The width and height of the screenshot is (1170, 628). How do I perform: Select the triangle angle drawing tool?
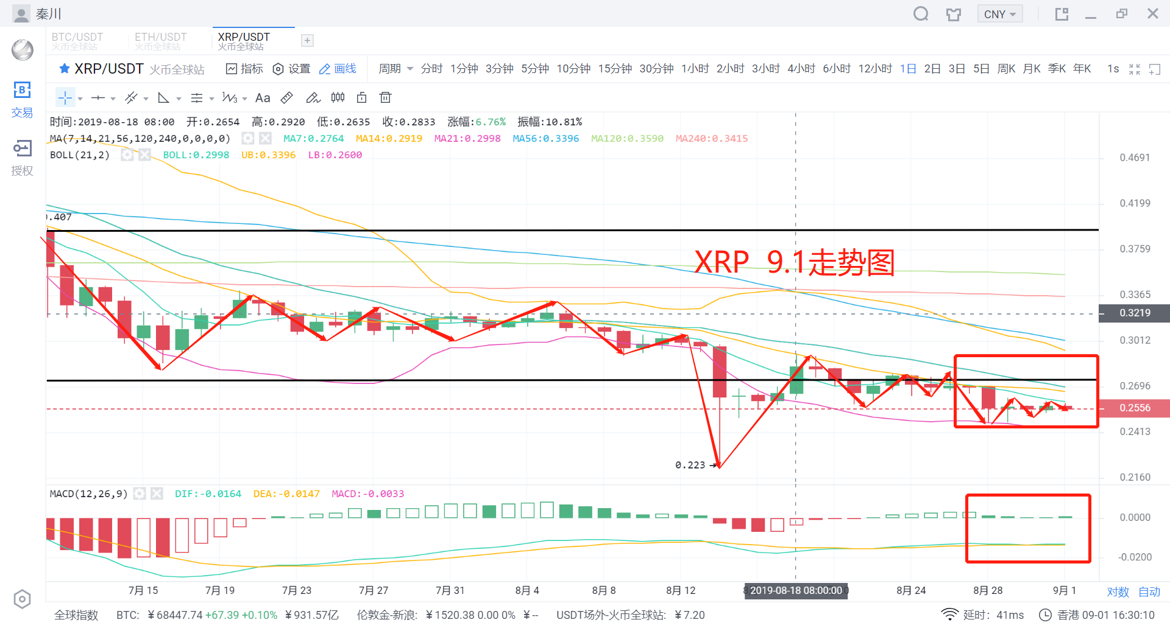tap(163, 98)
